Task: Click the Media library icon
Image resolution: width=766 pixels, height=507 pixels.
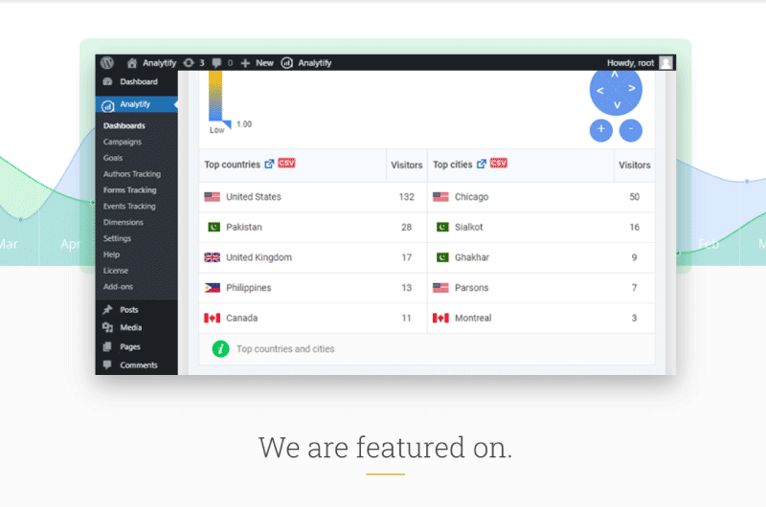Action: pyautogui.click(x=107, y=327)
